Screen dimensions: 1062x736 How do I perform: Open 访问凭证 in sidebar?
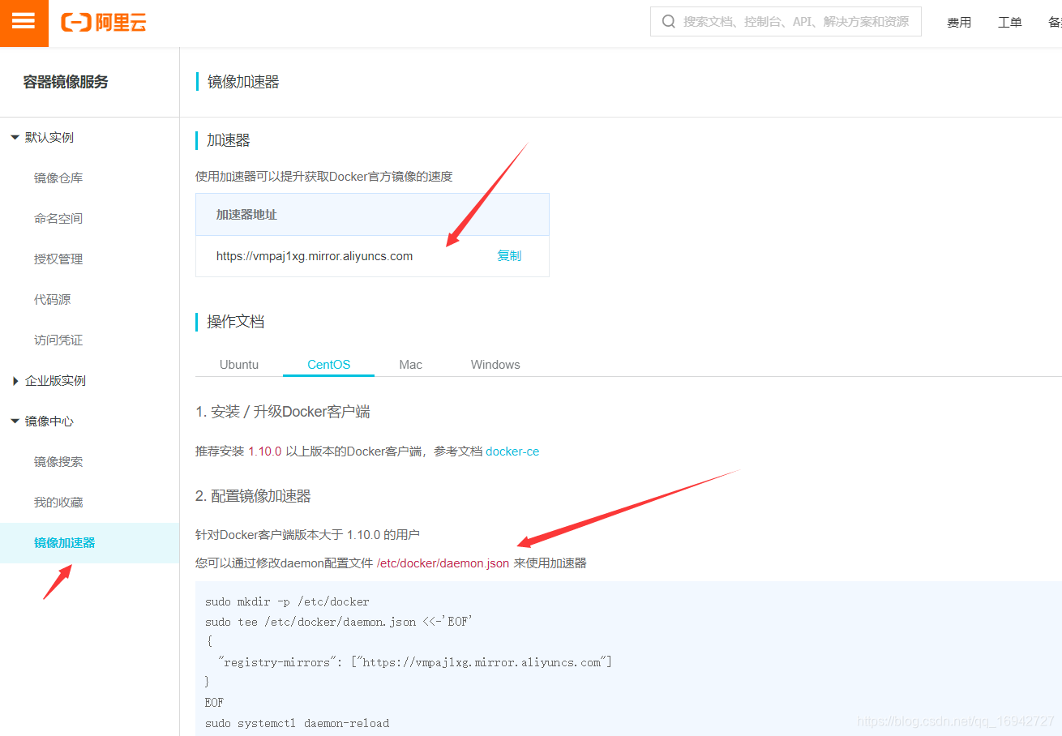pos(58,340)
